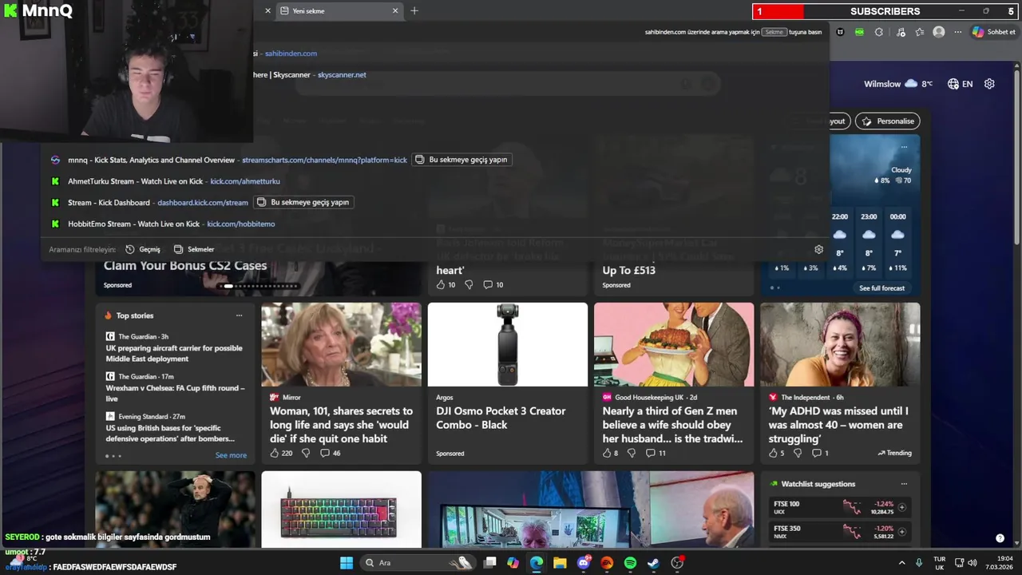Viewport: 1022px width, 575px height.
Task: Open Spotify from the taskbar
Action: tap(630, 563)
